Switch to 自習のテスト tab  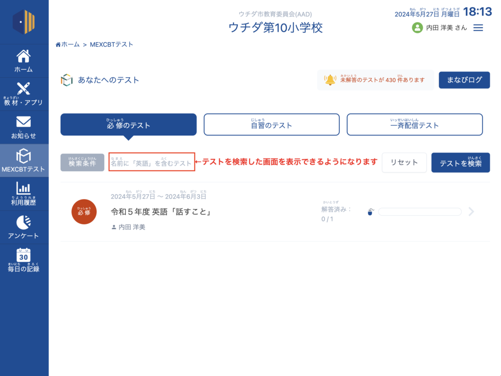pyautogui.click(x=271, y=125)
